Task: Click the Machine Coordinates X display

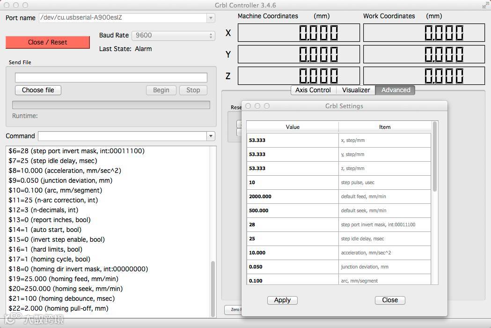Action: click(x=299, y=33)
